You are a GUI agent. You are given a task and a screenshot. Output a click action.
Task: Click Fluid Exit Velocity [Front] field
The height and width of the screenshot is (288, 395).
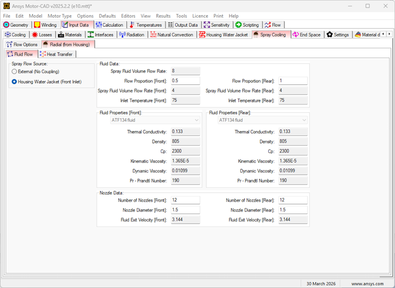[186, 220]
